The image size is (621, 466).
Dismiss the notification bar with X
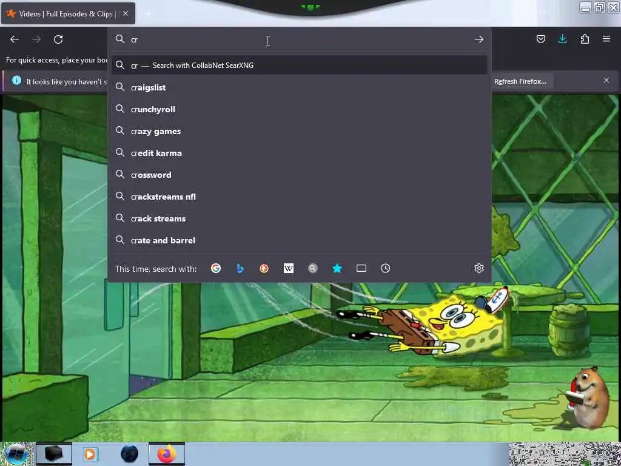(x=606, y=81)
